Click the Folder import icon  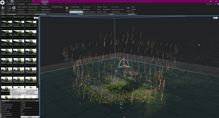point(14,9)
